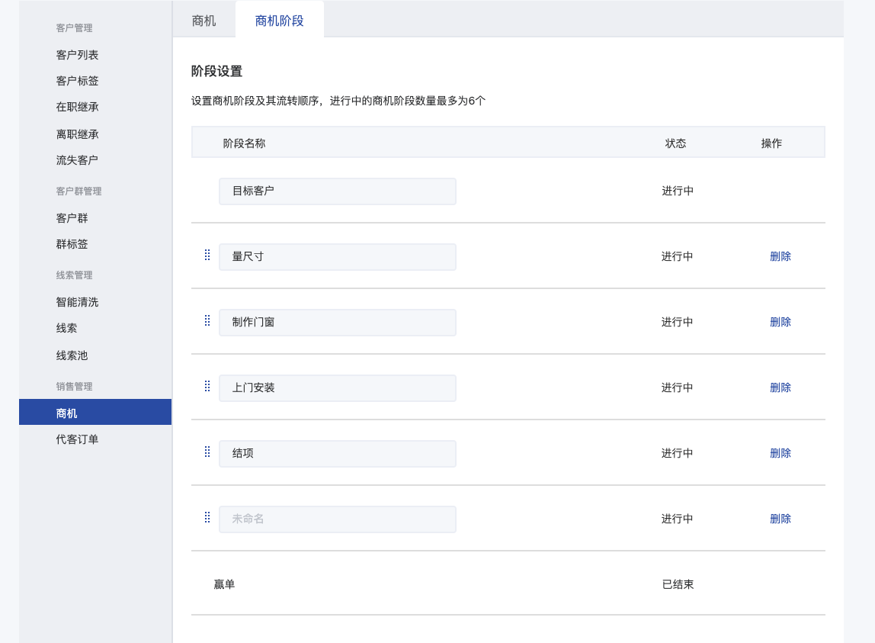Open 代客订单 menu item

click(x=77, y=439)
